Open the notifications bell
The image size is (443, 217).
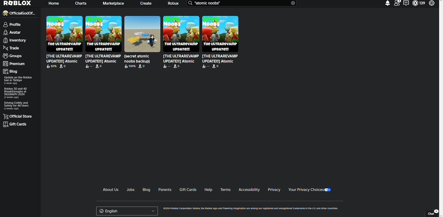pyautogui.click(x=387, y=3)
